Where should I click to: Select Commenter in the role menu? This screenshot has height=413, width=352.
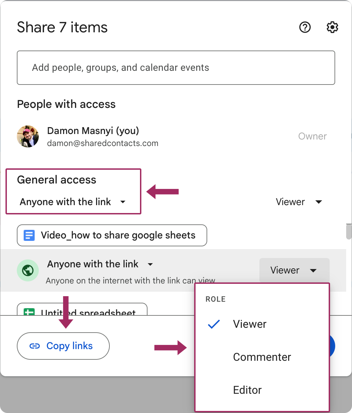pos(262,357)
